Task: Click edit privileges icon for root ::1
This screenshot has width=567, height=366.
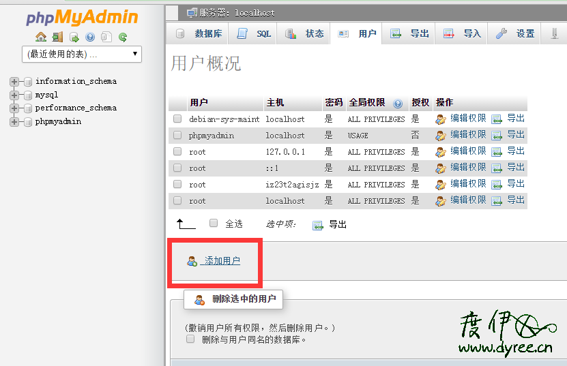Action: (x=441, y=168)
